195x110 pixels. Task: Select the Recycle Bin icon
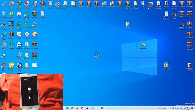tap(4, 15)
